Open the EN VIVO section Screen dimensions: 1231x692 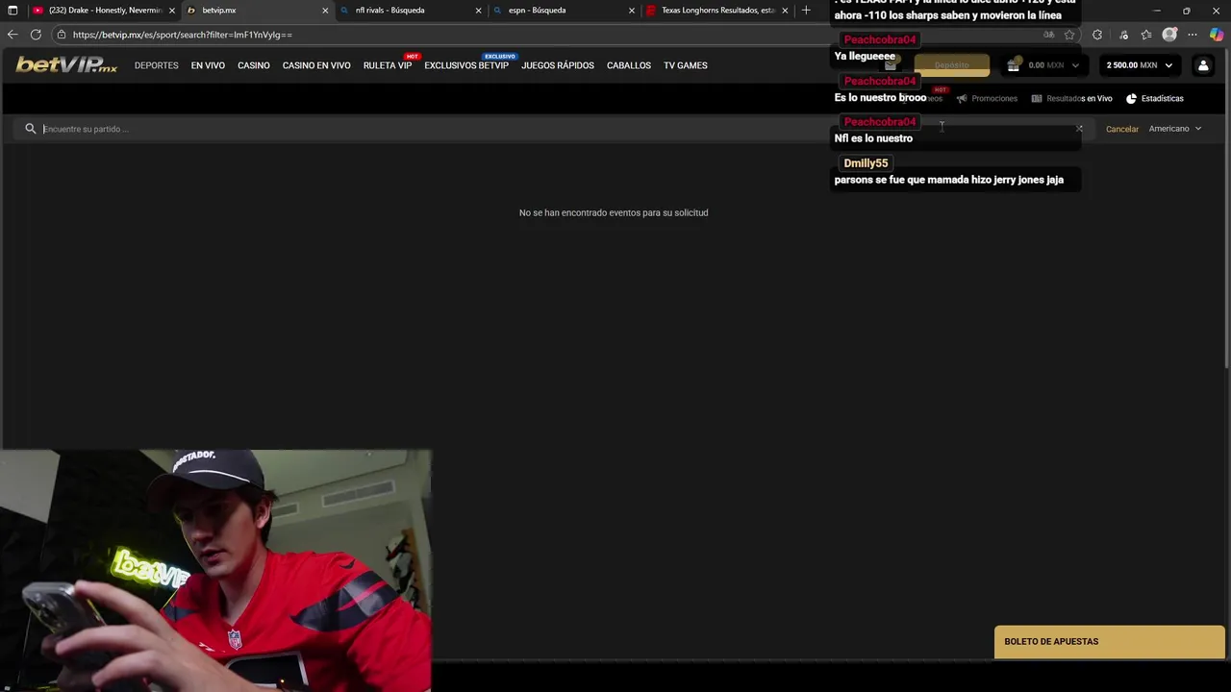pyautogui.click(x=208, y=65)
